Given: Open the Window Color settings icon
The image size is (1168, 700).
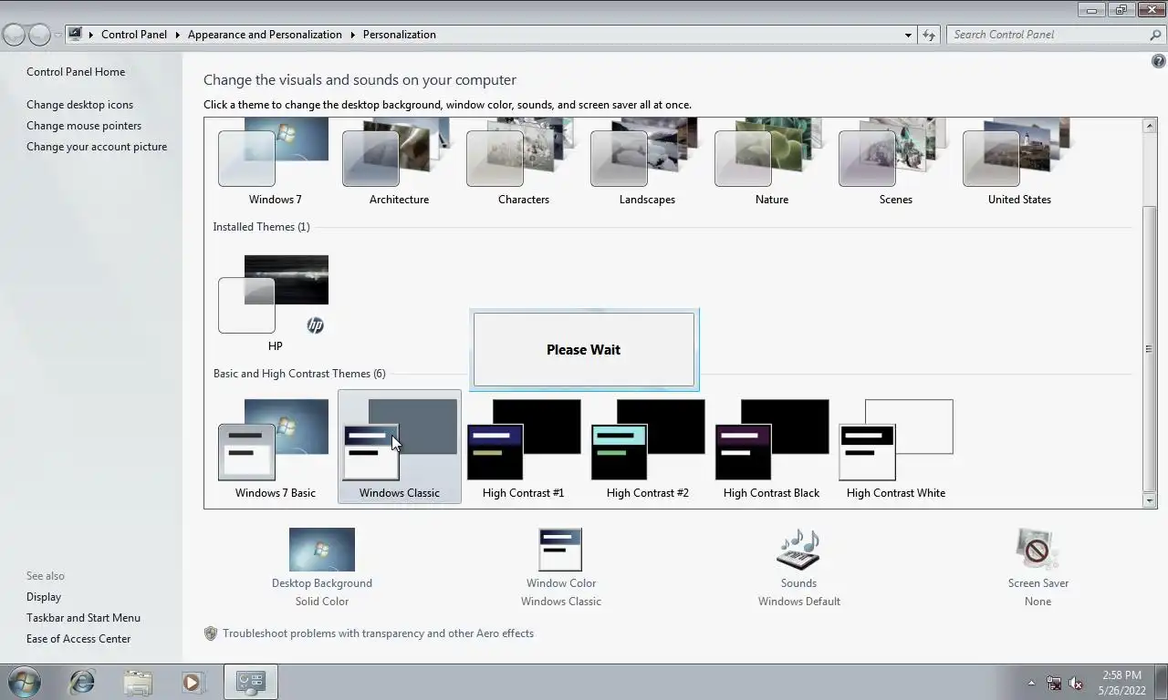Looking at the screenshot, I should pos(560,550).
